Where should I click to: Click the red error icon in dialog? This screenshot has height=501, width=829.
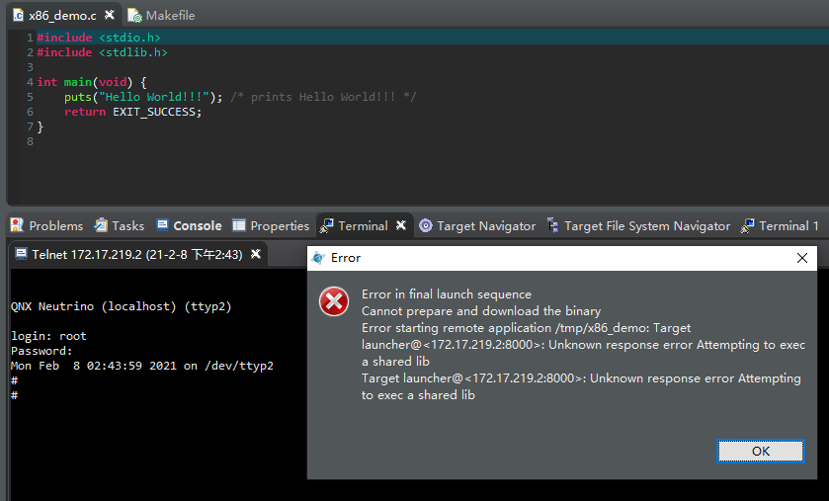[334, 301]
